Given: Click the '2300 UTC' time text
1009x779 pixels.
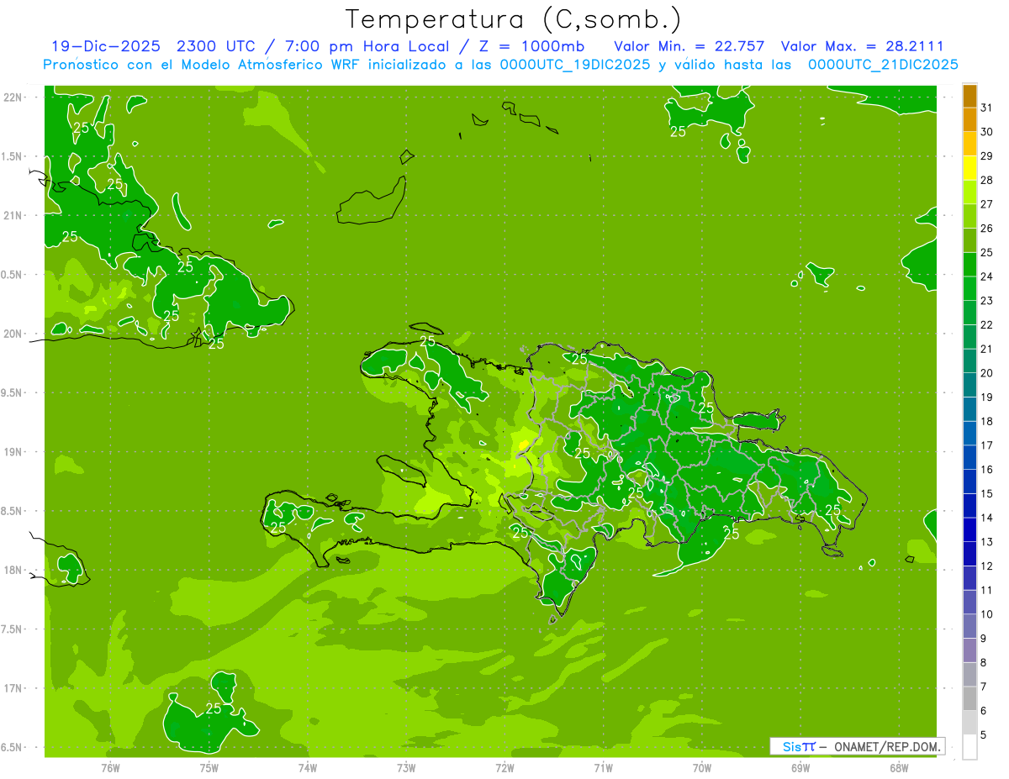Looking at the screenshot, I should point(216,46).
